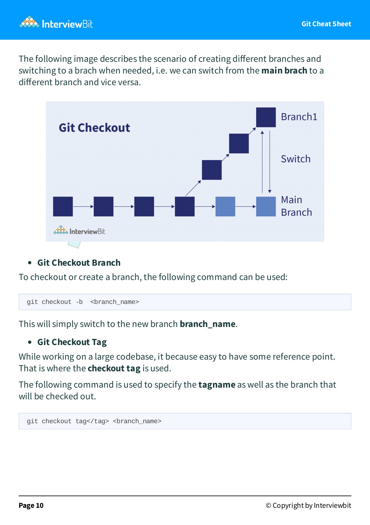Click the second commit square on main branch
Image resolution: width=370 pixels, height=525 pixels.
click(x=103, y=206)
